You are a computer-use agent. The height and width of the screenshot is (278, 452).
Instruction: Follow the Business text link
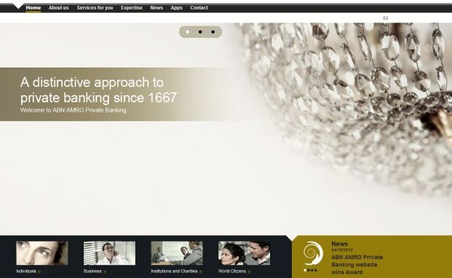click(92, 271)
